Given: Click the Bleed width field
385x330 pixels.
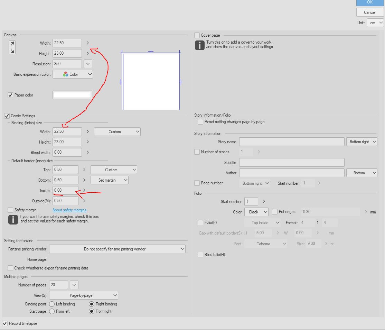Looking at the screenshot, I should tap(67, 152).
